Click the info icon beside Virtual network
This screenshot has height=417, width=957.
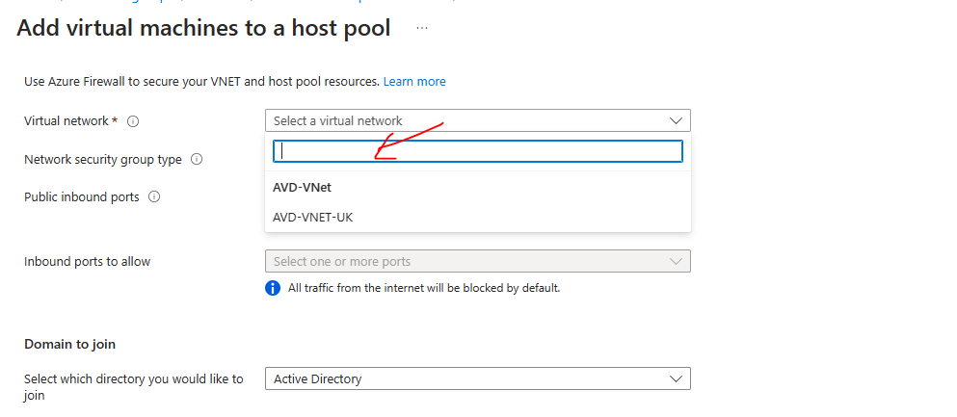[134, 121]
